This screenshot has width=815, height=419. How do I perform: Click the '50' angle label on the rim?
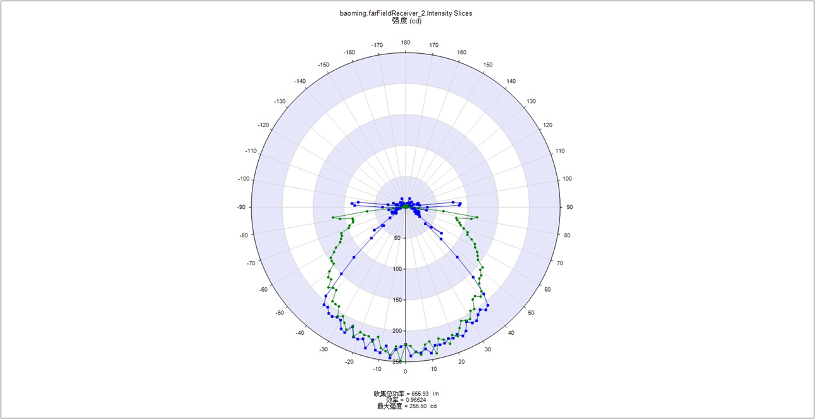pyautogui.click(x=531, y=313)
